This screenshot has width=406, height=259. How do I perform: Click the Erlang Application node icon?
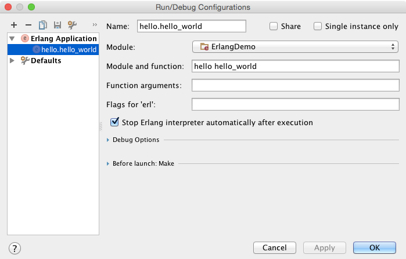pyautogui.click(x=24, y=39)
